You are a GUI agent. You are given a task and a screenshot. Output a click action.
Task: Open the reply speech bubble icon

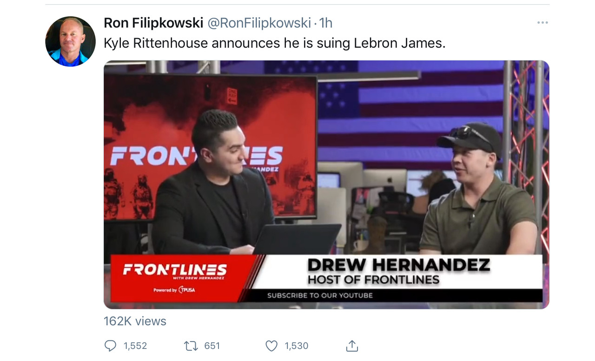coord(110,346)
